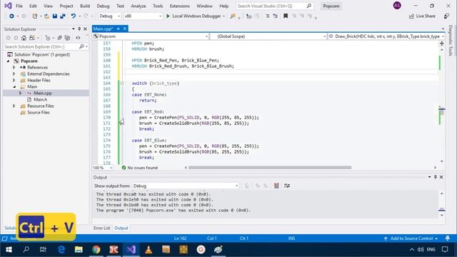Close the Solution Explorer panel
This screenshot has width=457, height=257.
click(x=85, y=29)
